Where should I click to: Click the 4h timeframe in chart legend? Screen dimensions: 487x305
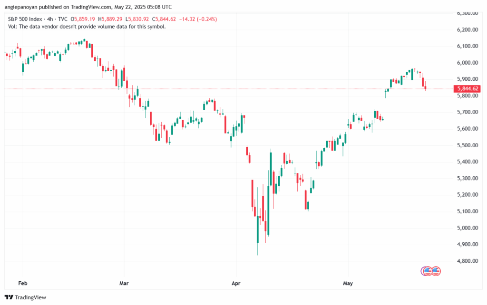pos(50,19)
